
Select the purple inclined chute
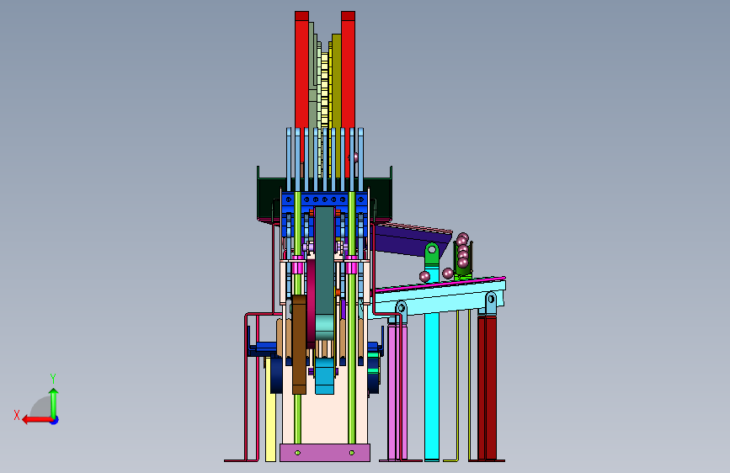click(411, 240)
